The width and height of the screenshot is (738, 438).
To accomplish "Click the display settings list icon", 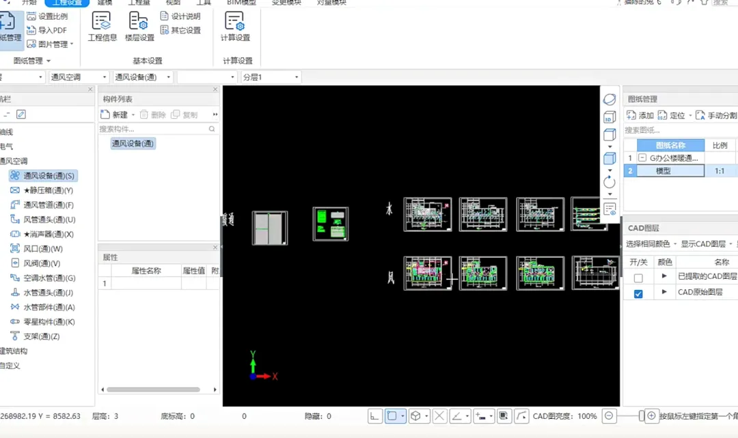I will pos(610,209).
